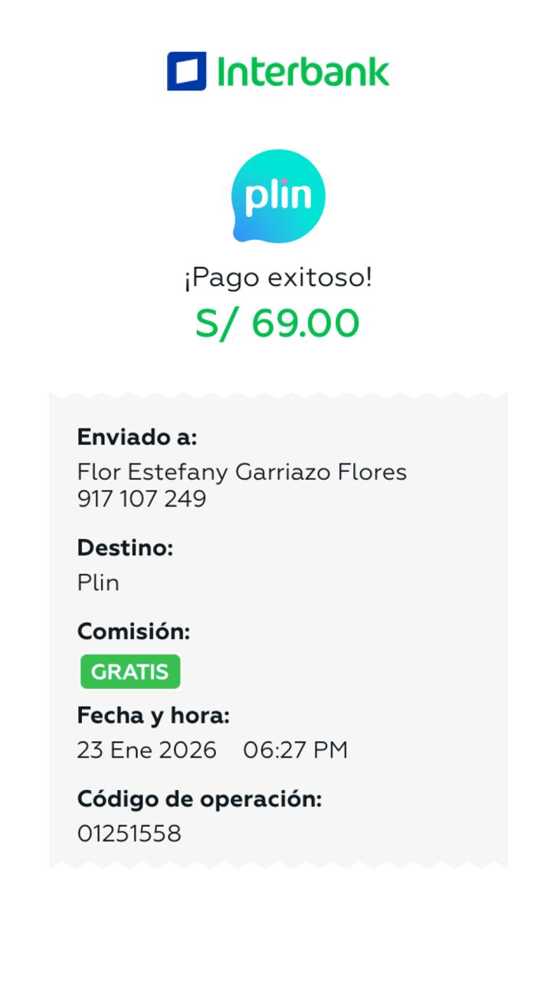Select the S/ 69.00 payment amount
Image resolution: width=557 pixels, height=981 pixels.
pos(277,323)
